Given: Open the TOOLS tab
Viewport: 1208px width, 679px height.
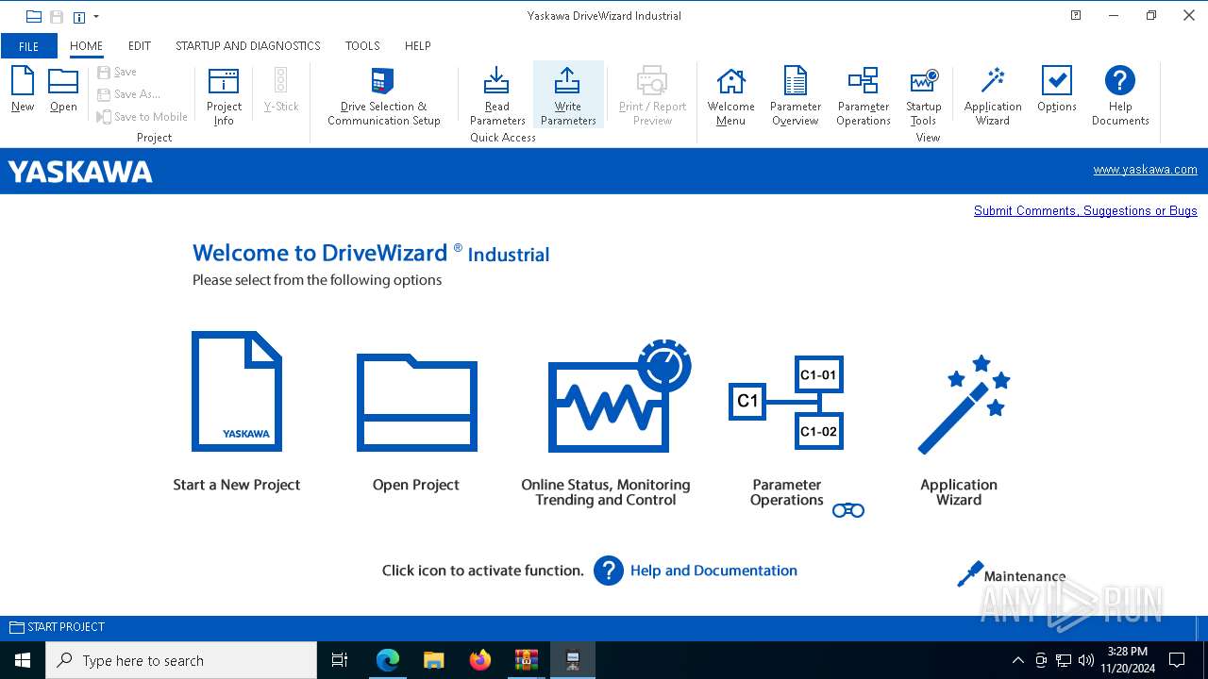Looking at the screenshot, I should [362, 46].
